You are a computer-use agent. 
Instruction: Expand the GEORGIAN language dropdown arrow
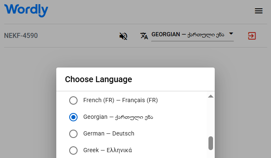coord(231,34)
